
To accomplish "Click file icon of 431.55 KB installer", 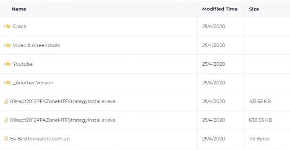I will pos(6,101).
